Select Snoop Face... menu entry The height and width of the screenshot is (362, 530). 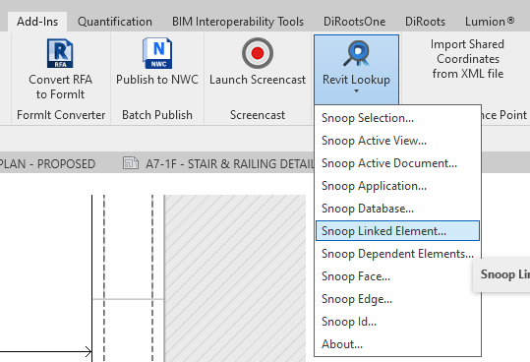coord(398,276)
